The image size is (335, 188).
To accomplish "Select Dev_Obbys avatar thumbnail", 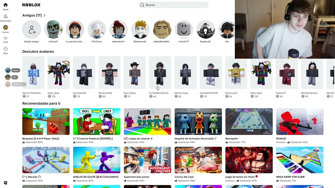I will pyautogui.click(x=135, y=73).
